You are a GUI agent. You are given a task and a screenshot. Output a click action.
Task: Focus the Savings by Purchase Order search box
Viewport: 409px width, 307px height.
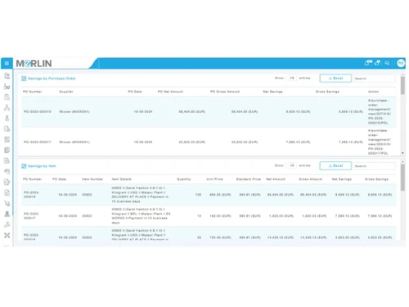374,79
